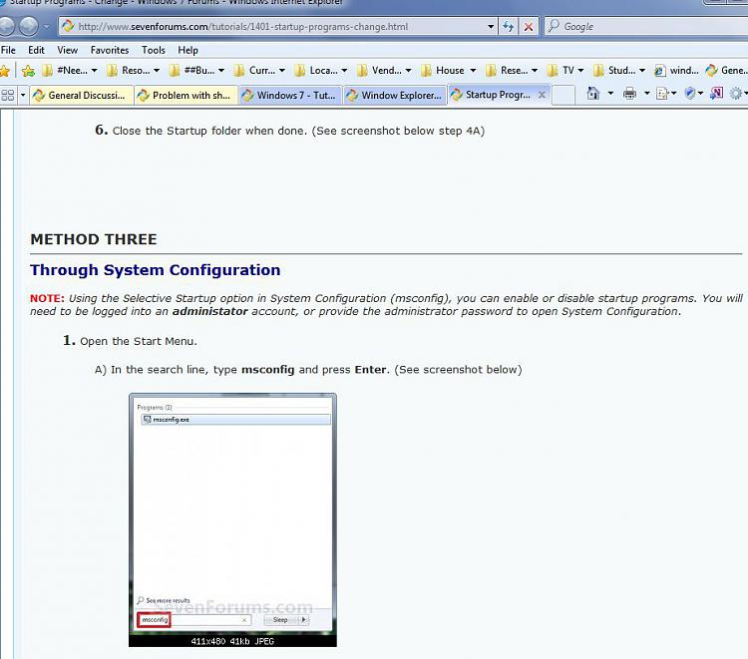The width and height of the screenshot is (748, 659).
Task: Switch to the Windows 7 - Tut... tab
Action: coord(290,96)
